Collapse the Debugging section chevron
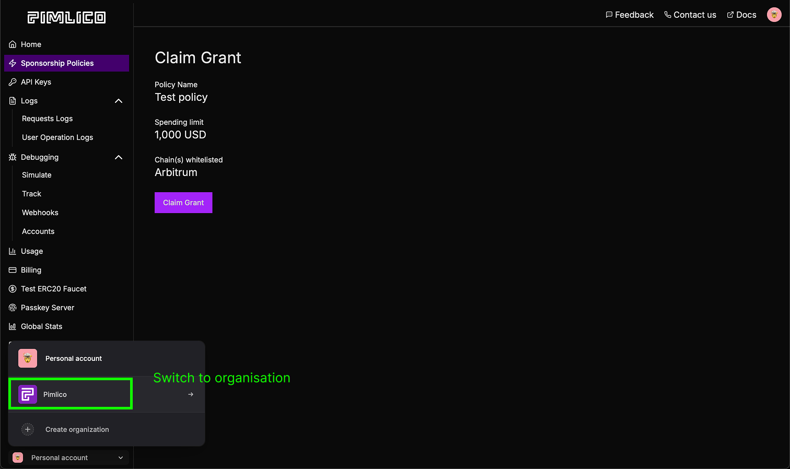Screen dimensions: 790x469 coord(119,157)
